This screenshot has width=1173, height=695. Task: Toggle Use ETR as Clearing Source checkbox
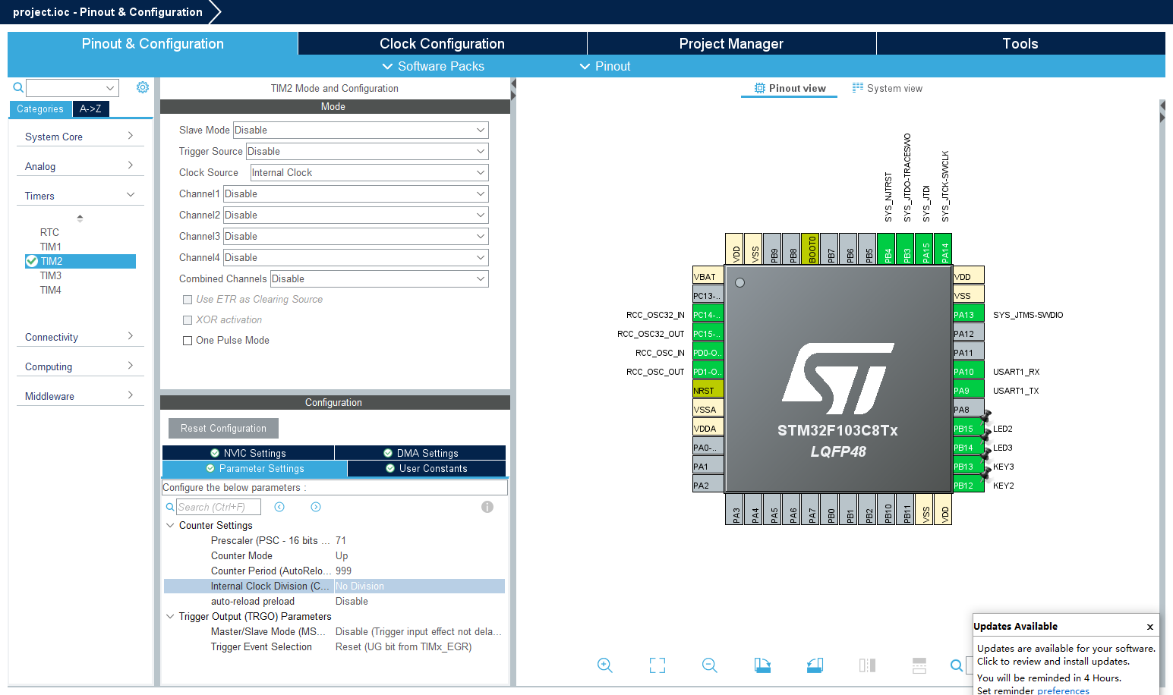pos(188,300)
